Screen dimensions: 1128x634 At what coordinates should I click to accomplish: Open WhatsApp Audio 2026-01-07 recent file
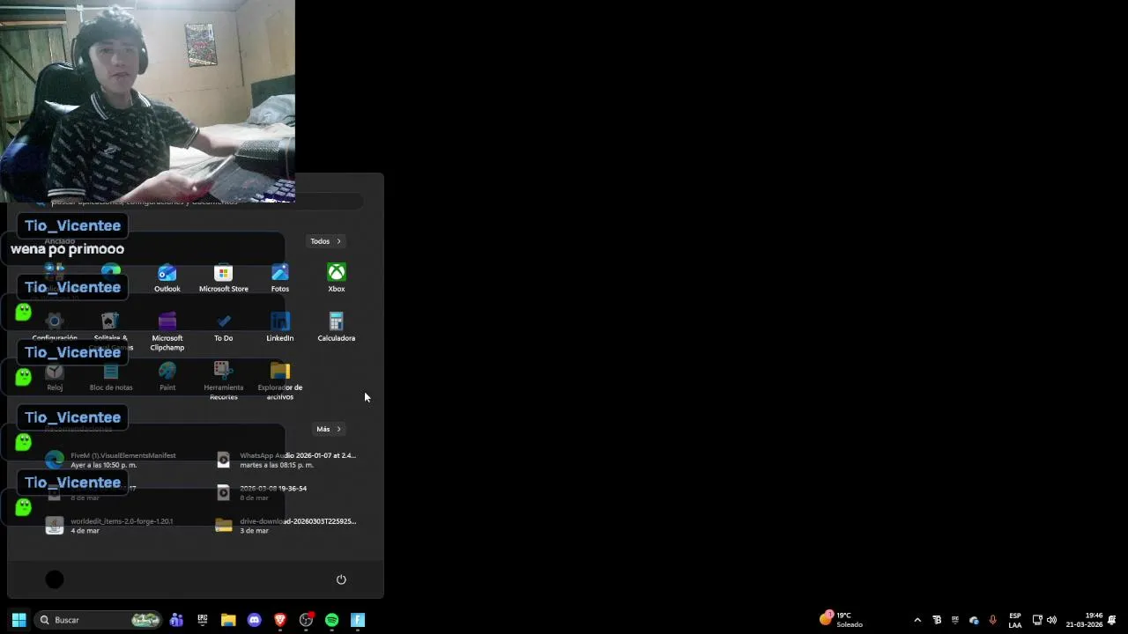coord(286,460)
